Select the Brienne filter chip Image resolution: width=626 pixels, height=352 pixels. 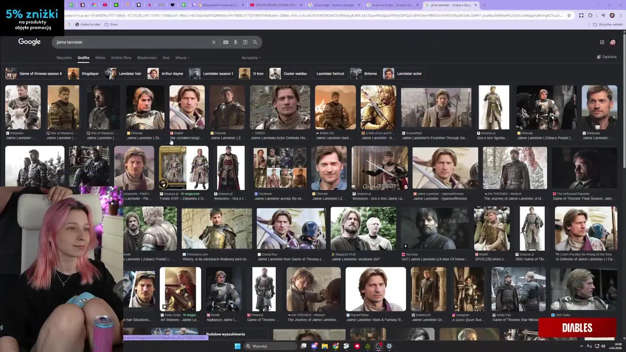pos(364,73)
